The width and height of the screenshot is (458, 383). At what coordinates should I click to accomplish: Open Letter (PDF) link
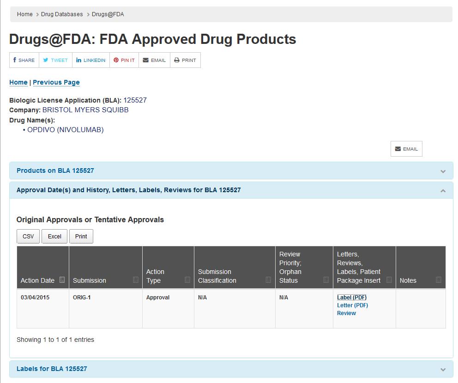353,305
